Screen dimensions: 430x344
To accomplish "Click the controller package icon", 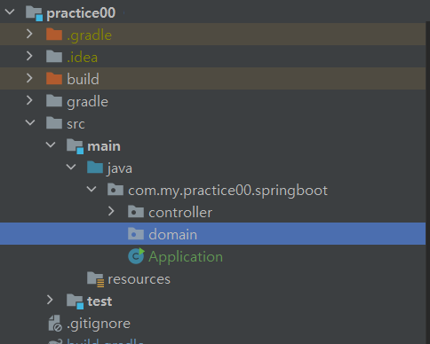I will [x=136, y=212].
